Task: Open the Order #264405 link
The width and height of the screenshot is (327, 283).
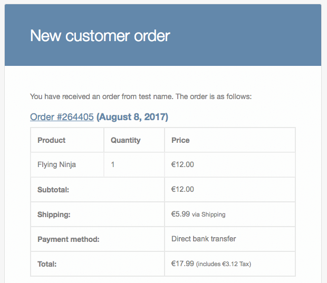Action: 62,117
